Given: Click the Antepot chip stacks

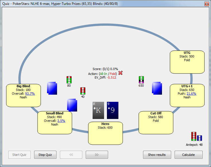Looking at the screenshot, I should (x=196, y=137).
